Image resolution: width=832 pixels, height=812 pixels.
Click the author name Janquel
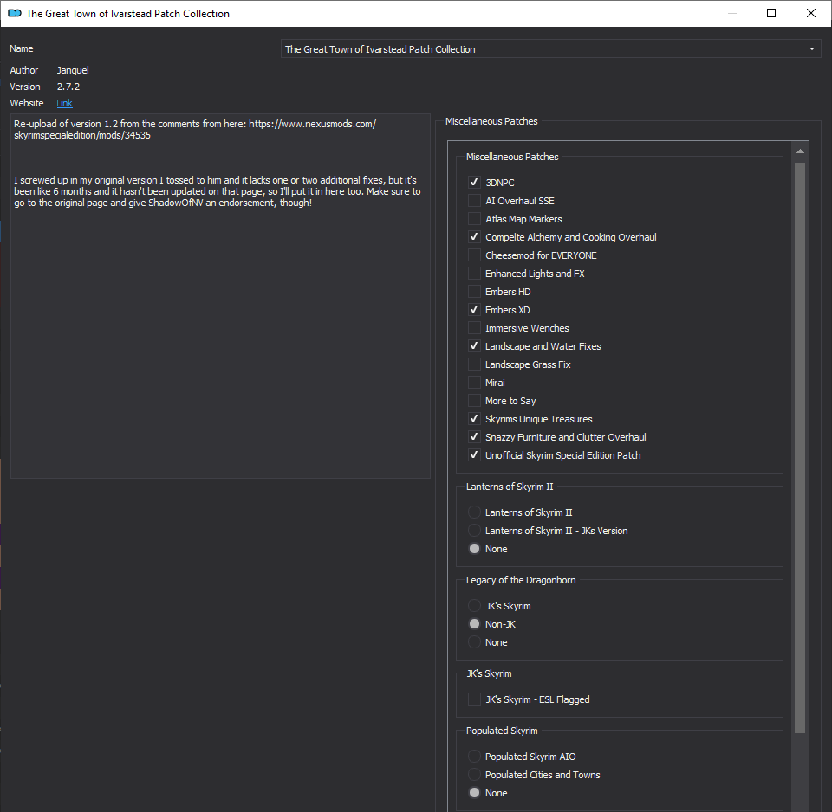coord(73,70)
